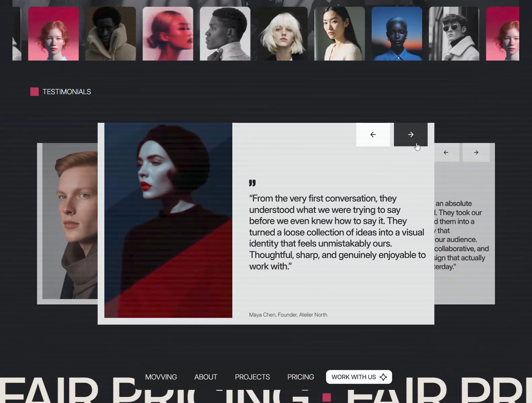This screenshot has width=532, height=403.
Task: Open the PRICING nav item
Action: pos(301,377)
